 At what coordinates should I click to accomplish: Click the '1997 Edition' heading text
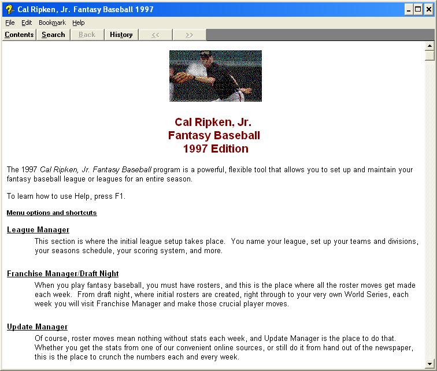coord(216,149)
